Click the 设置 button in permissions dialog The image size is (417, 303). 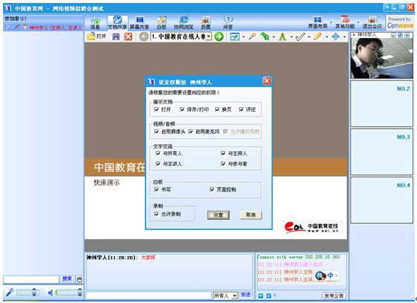[218, 215]
